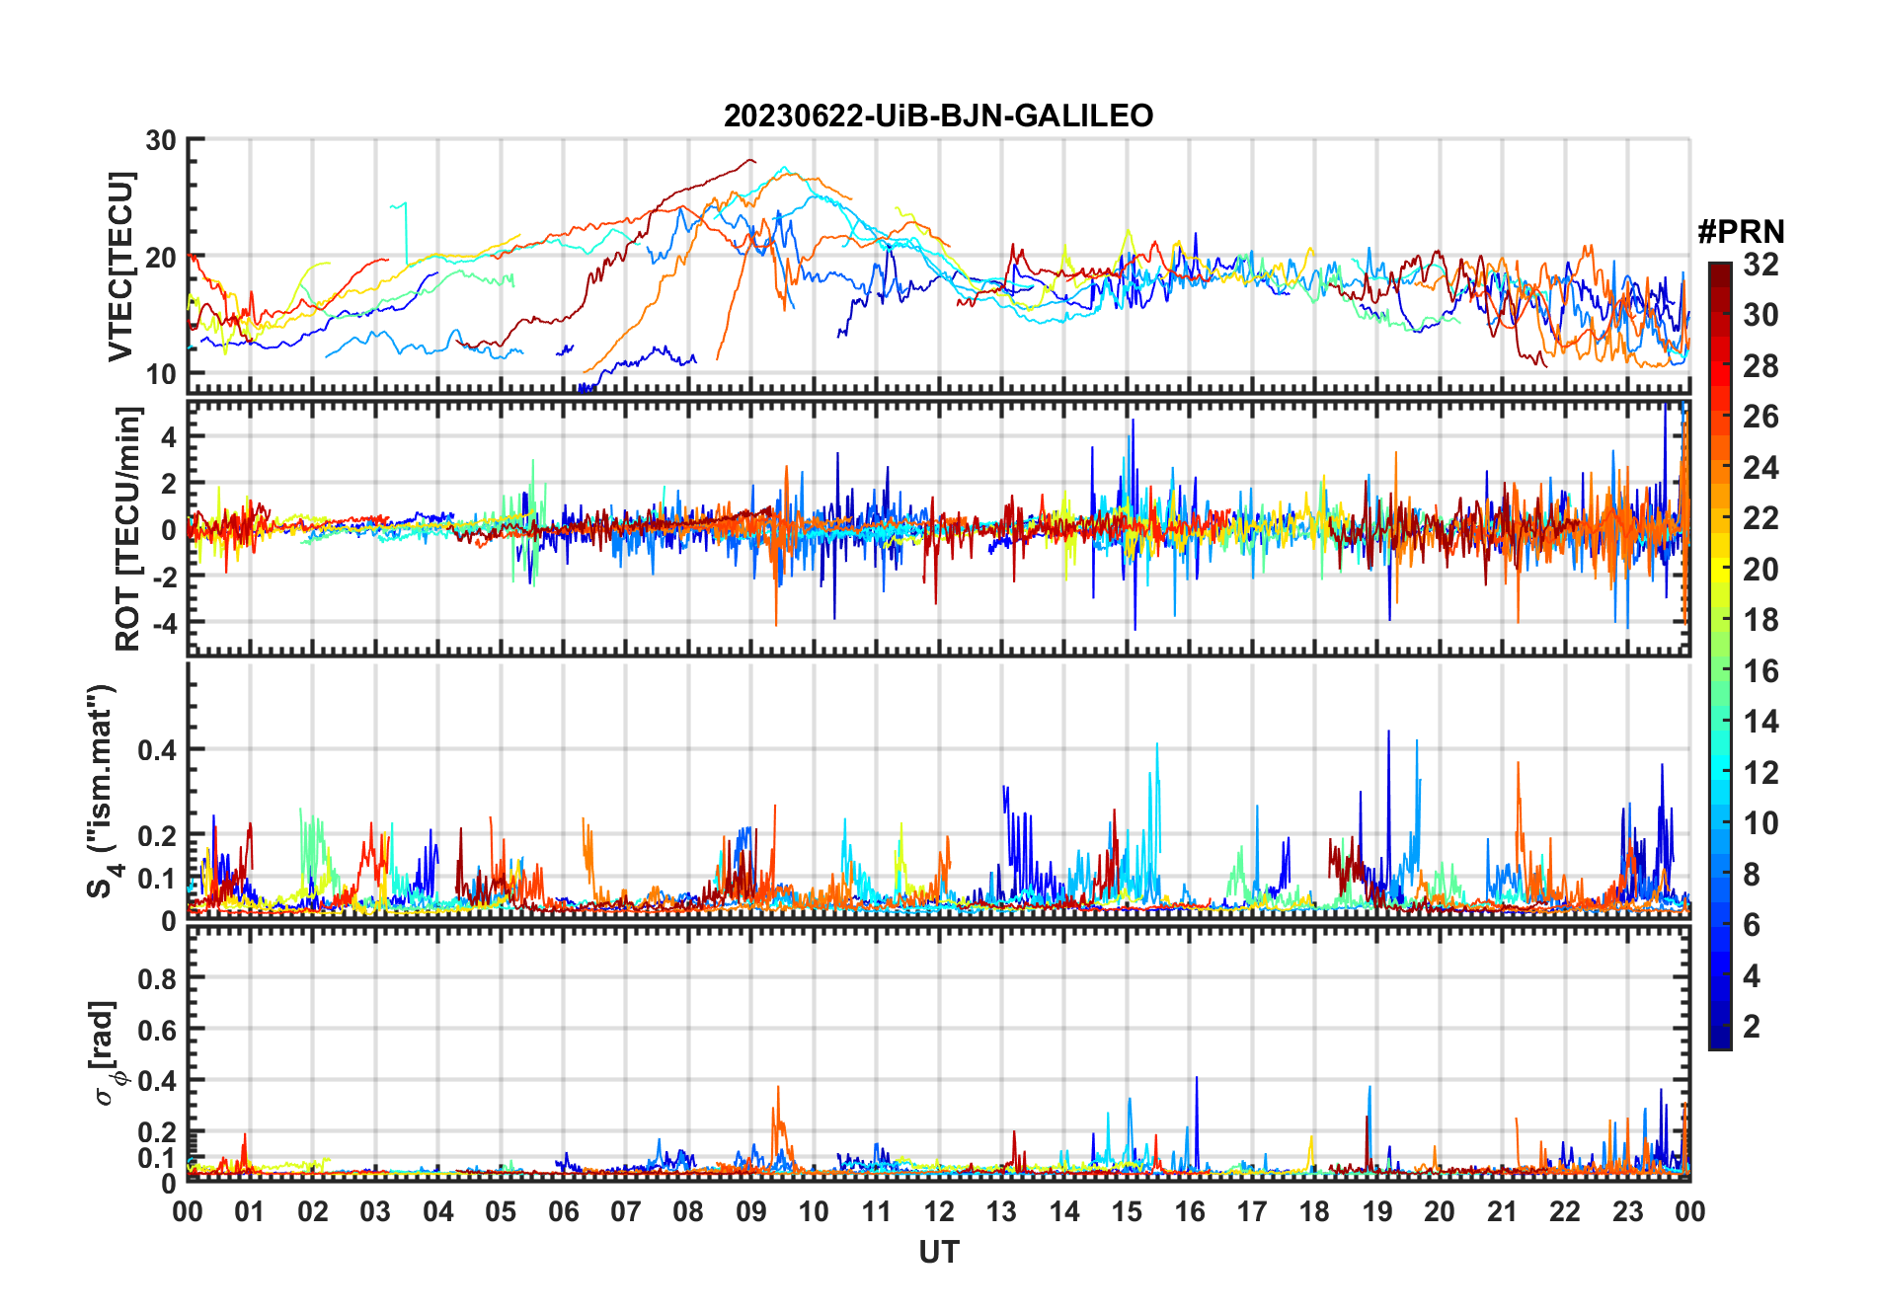This screenshot has height=1313, width=1878.
Task: Select hour 17 on the UT axis
Action: (x=1252, y=1211)
